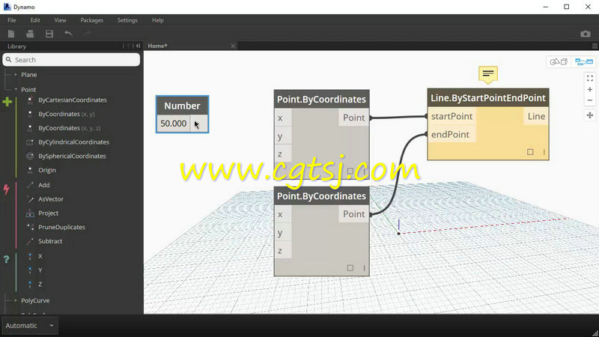This screenshot has height=337, width=599.
Task: Open the File menu
Action: [12, 20]
